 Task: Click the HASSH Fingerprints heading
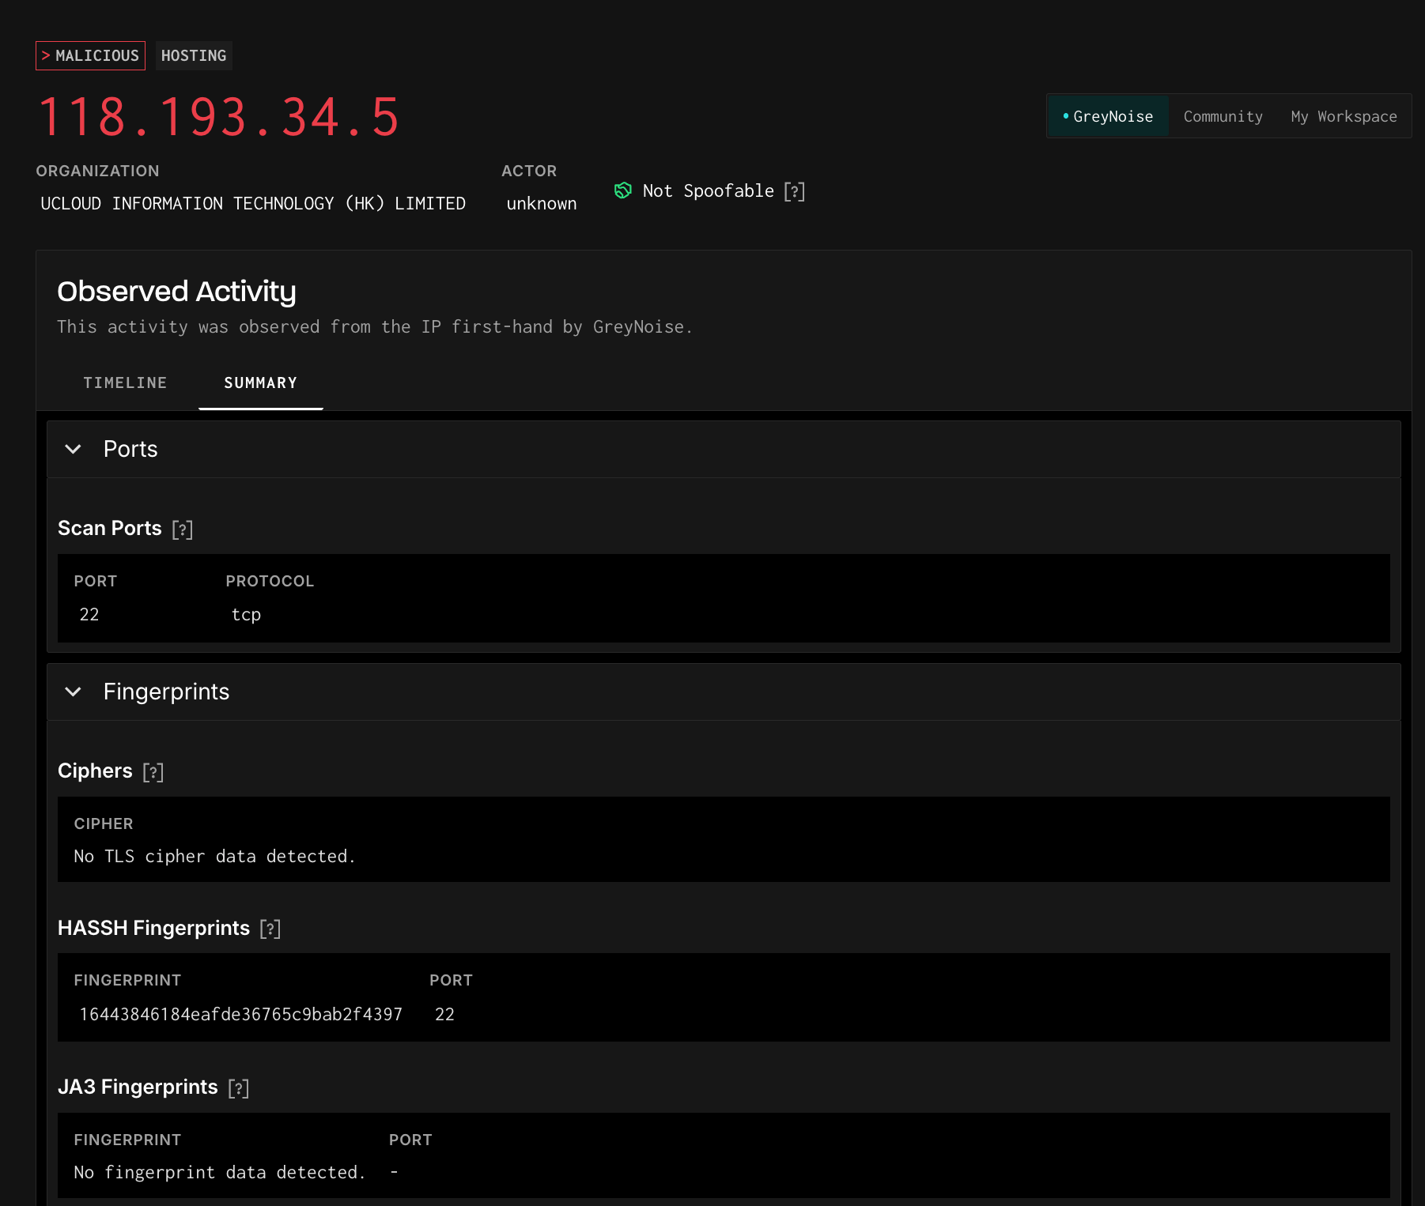pyautogui.click(x=153, y=928)
